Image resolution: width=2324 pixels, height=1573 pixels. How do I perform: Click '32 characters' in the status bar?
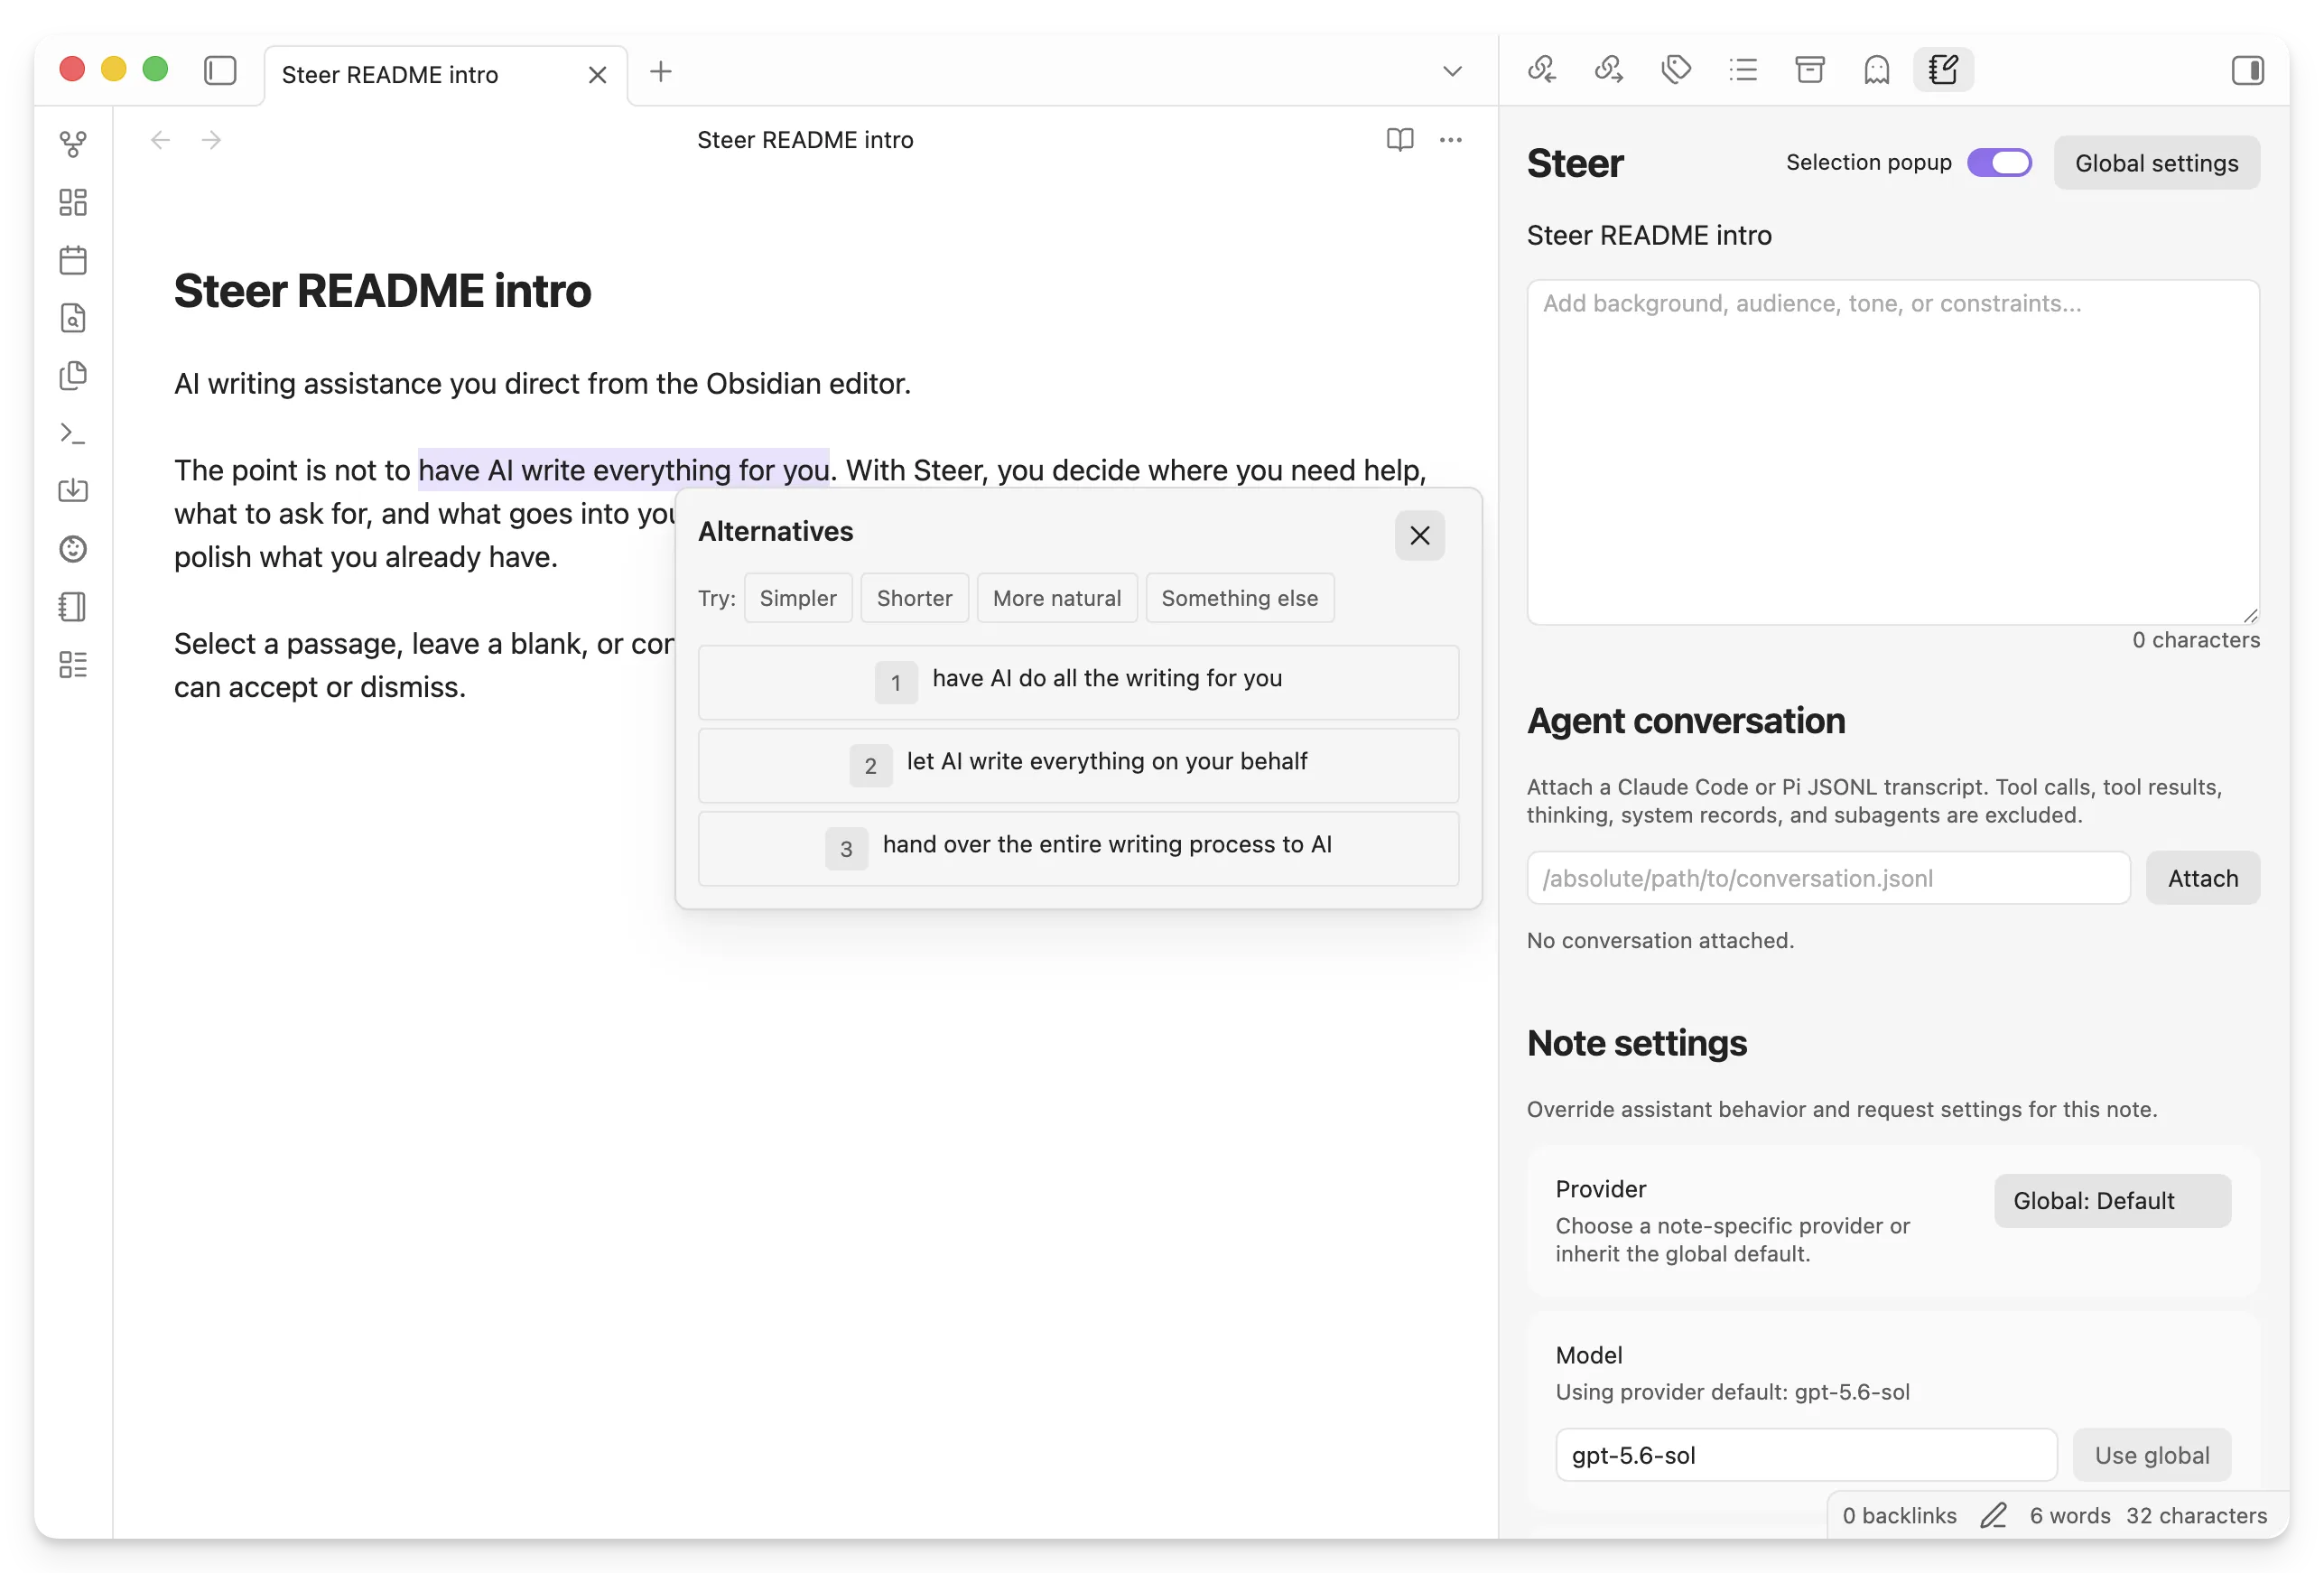(2196, 1516)
